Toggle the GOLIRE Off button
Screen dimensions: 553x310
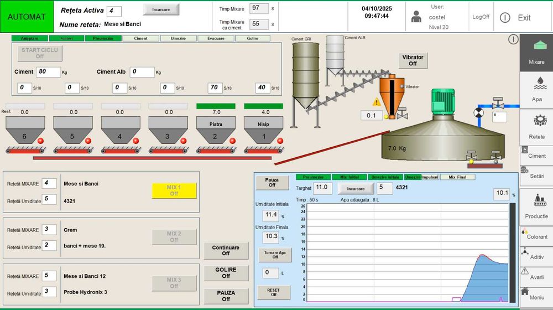click(226, 272)
